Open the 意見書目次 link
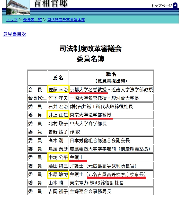 (15, 34)
